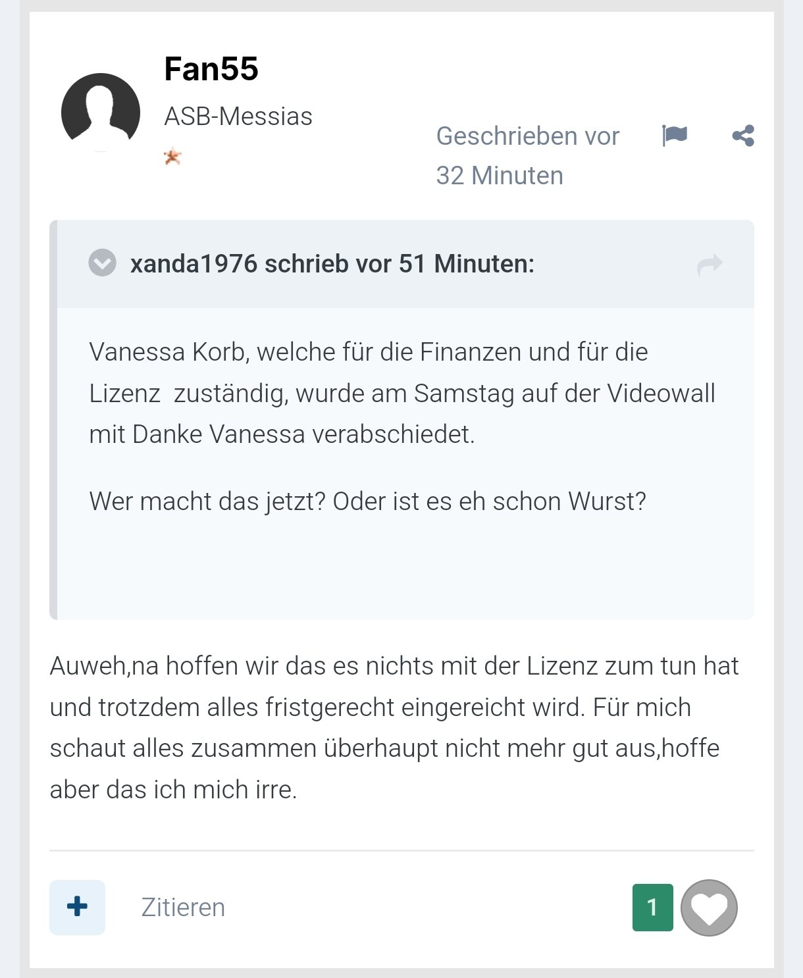Collapse the xanda1976 quote with the chevron
Image resolution: width=803 pixels, height=978 pixels.
click(102, 263)
